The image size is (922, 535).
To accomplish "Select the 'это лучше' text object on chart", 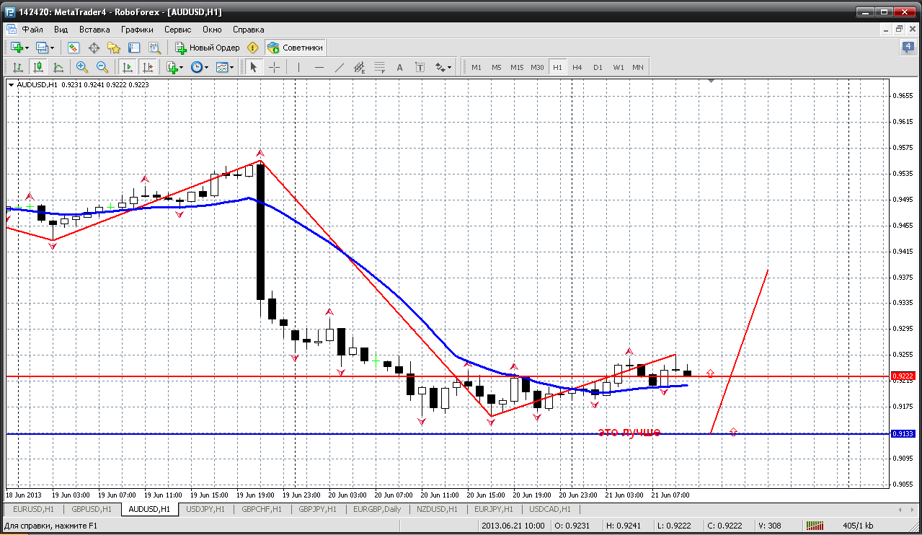I will click(x=629, y=433).
